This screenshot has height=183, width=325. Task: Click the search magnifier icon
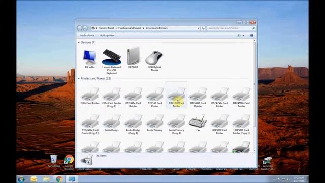point(253,28)
